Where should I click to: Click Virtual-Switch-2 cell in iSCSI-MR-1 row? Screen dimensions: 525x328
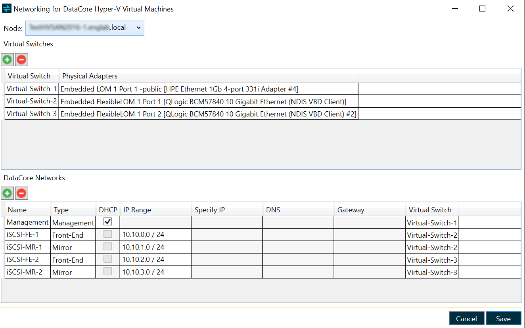coord(432,247)
